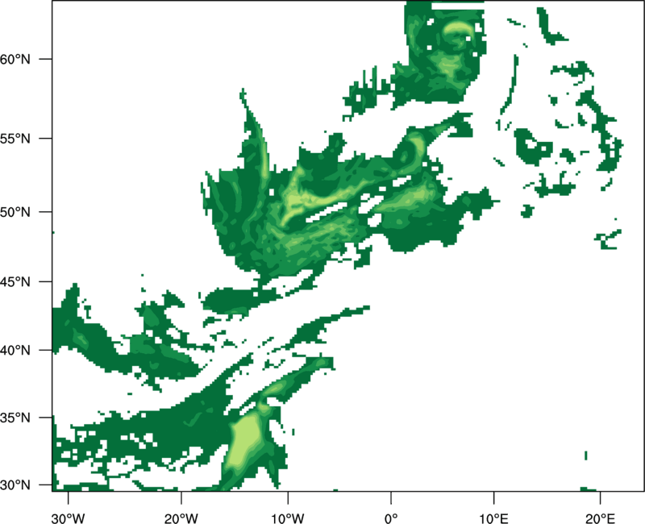
Task: Click the 30°N latitude label
Action: 15,485
